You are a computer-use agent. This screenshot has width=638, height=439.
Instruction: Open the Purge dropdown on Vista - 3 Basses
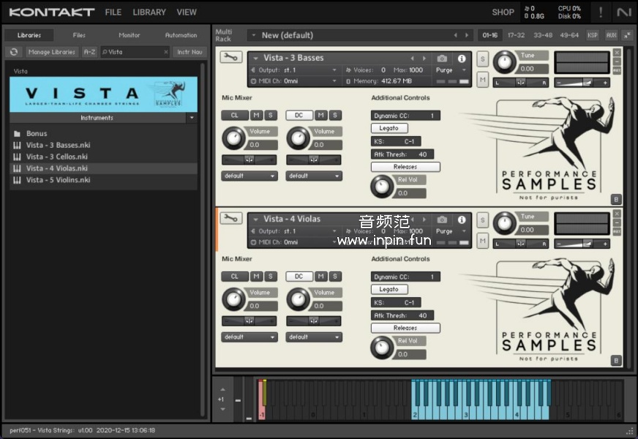[449, 70]
